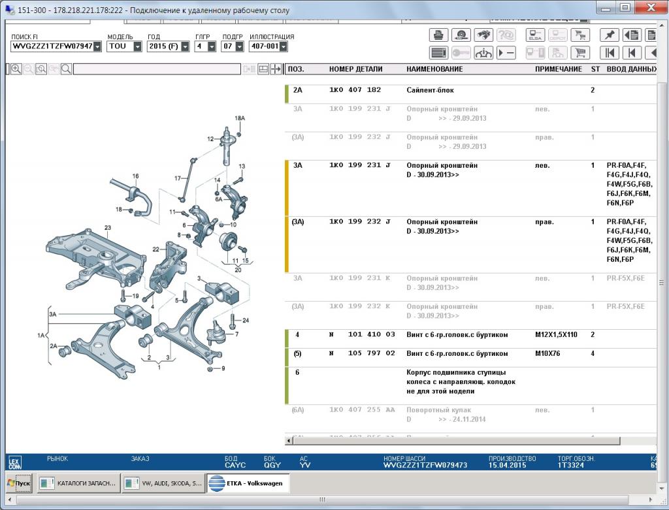This screenshot has width=669, height=510.
Task: Click the Корпус подшипника ступицы row text
Action: pos(461,381)
